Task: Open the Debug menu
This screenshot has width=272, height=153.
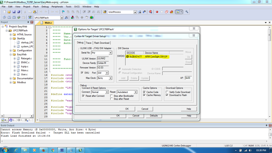Action: pos(45,7)
